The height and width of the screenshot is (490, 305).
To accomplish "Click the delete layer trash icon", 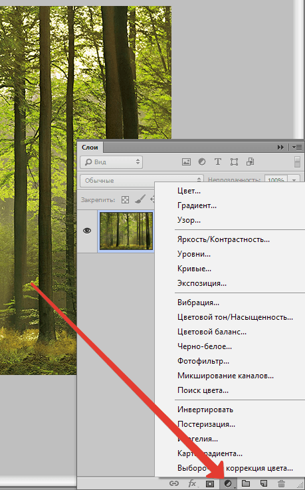I will click(281, 484).
